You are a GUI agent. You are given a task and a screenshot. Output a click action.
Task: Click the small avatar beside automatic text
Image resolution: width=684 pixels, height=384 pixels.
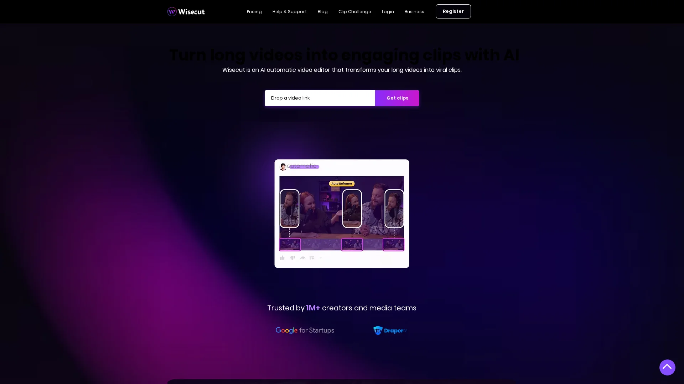tap(283, 167)
